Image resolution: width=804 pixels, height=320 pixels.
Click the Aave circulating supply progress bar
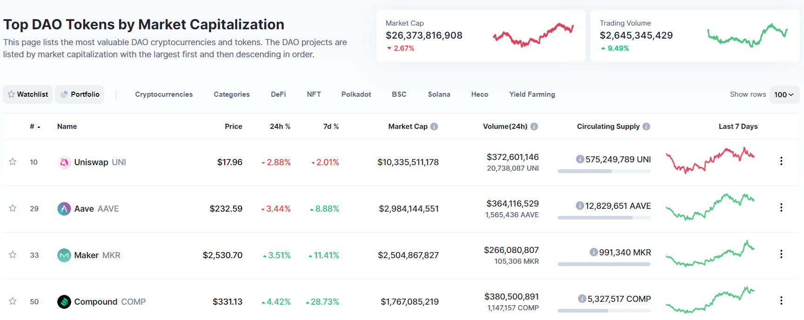604,218
